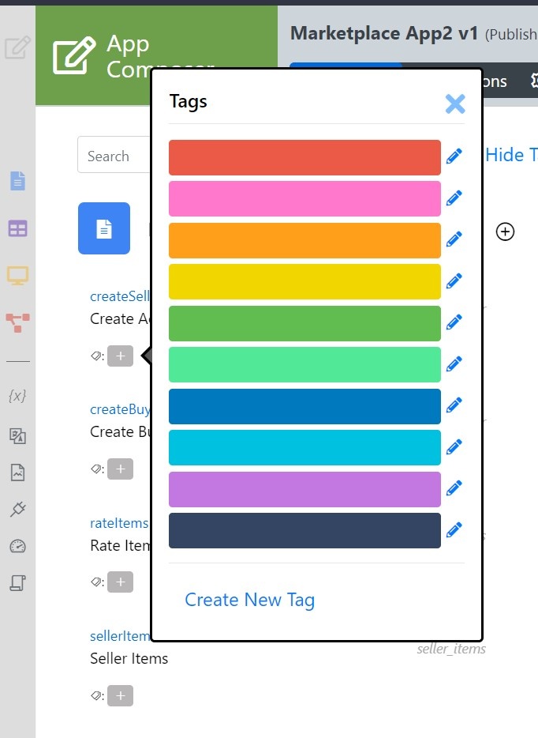Close the Tags popup with the X
The height and width of the screenshot is (738, 538).
(x=455, y=104)
